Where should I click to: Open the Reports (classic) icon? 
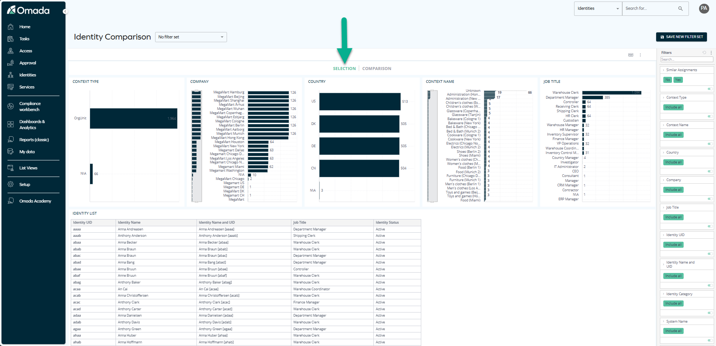point(11,140)
